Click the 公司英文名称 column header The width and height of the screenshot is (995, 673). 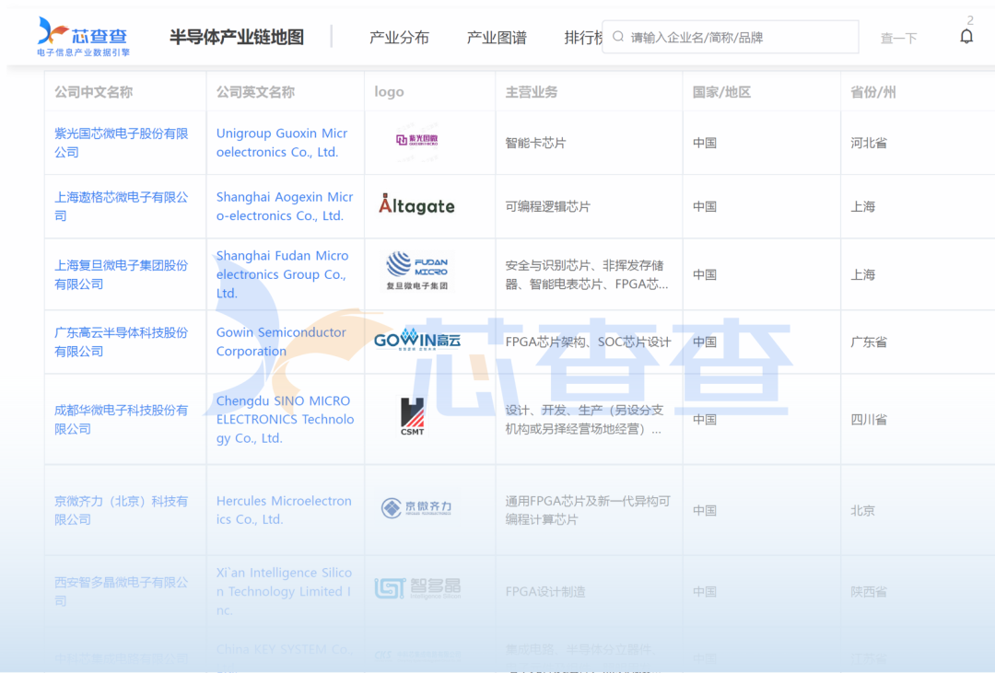pyautogui.click(x=255, y=92)
